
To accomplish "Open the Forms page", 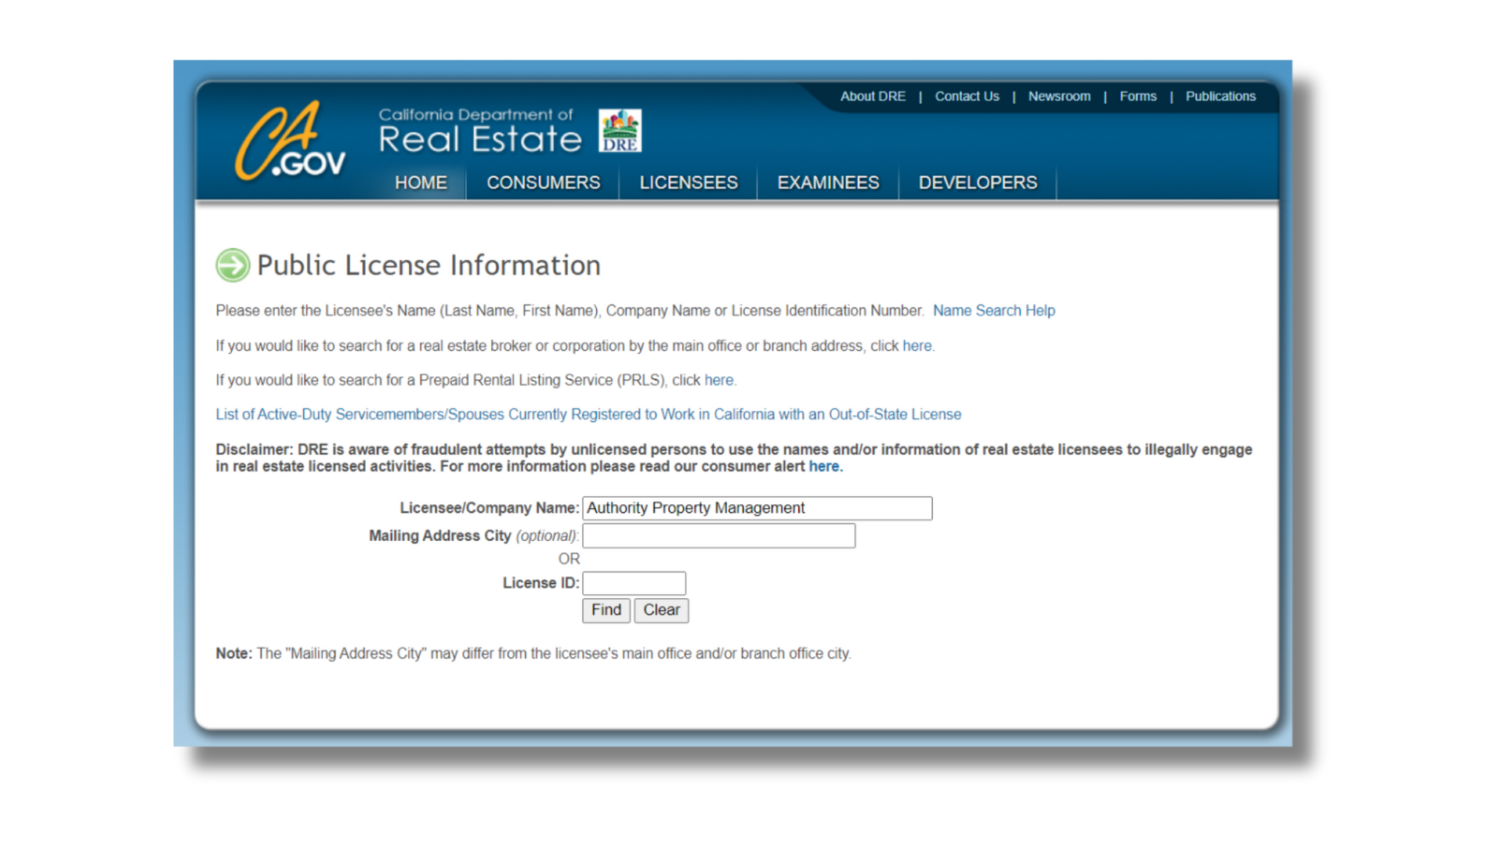I will [x=1137, y=96].
